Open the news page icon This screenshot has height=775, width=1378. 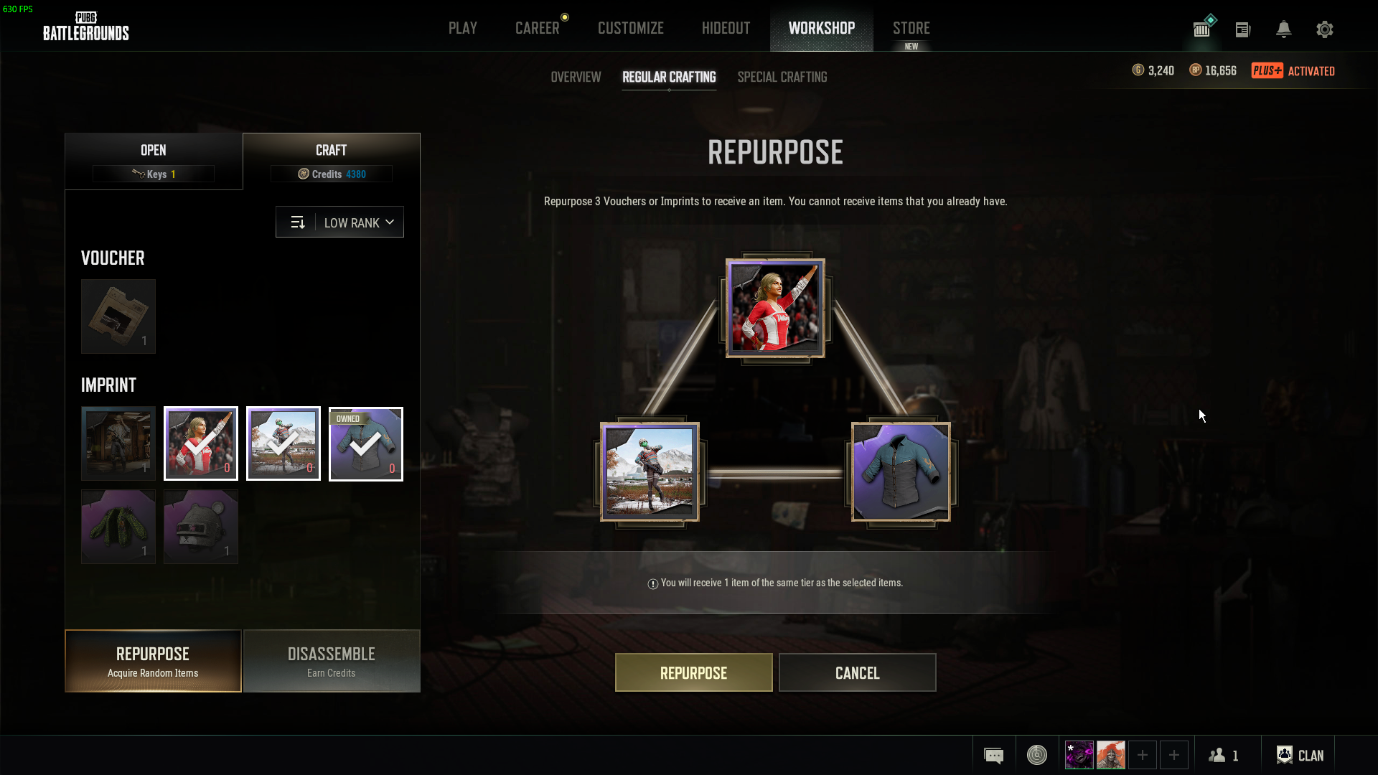click(1242, 29)
